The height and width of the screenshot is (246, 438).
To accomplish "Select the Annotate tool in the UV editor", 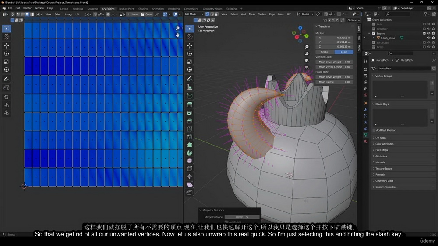I will click(7, 79).
